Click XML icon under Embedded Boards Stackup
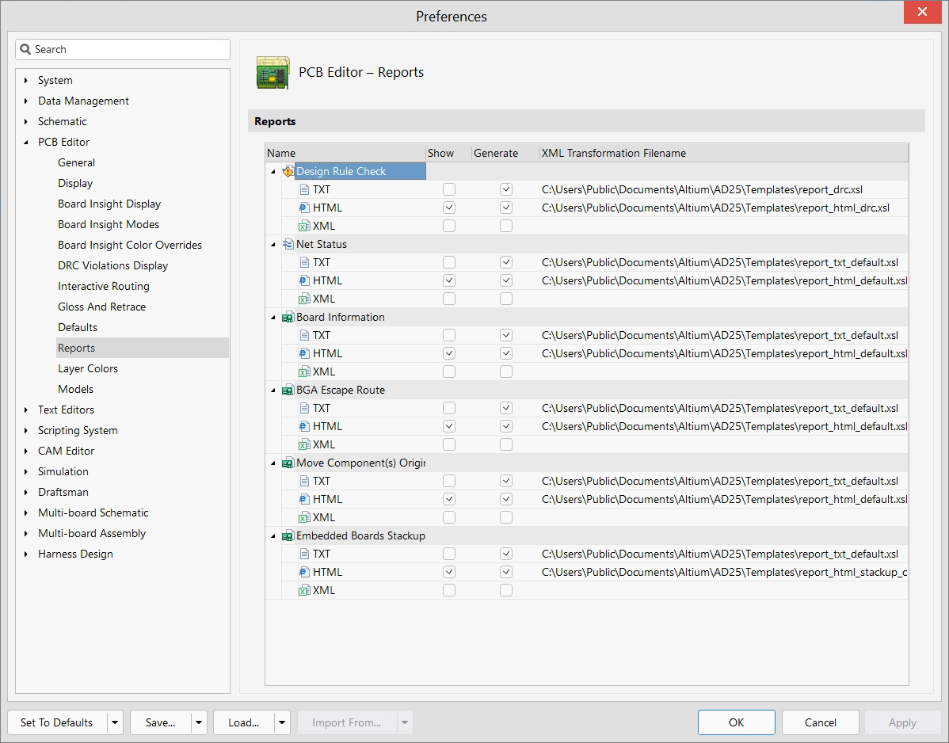Viewport: 949px width, 743px height. click(x=304, y=591)
